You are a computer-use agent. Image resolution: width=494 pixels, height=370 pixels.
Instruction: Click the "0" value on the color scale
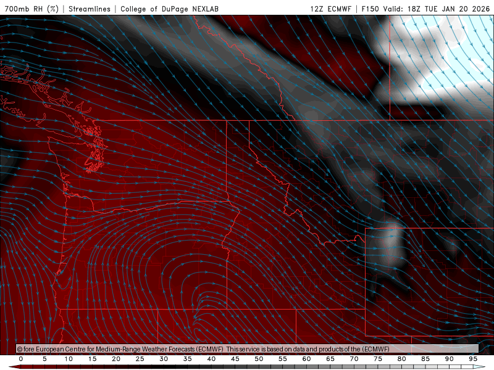(21, 359)
